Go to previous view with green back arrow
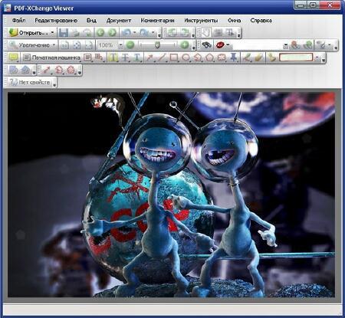345x318 pixels. point(100,32)
